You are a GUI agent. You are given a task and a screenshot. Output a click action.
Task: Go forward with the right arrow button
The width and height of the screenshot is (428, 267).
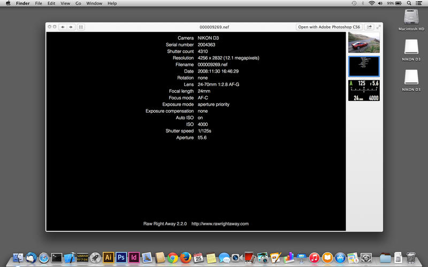click(71, 27)
